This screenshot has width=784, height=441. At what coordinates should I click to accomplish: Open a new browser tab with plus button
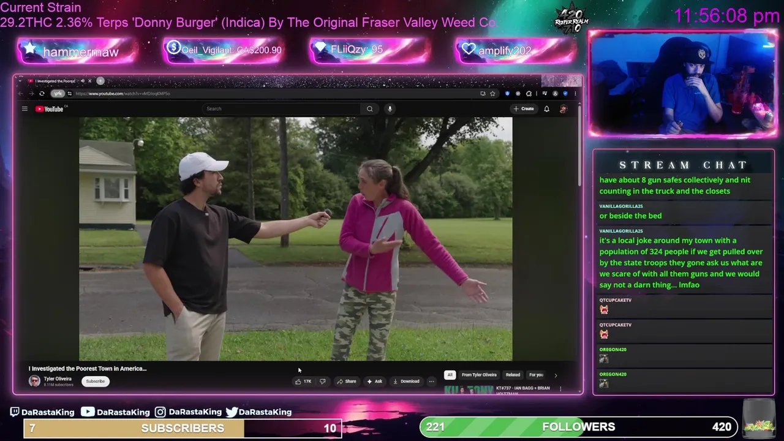(x=101, y=81)
